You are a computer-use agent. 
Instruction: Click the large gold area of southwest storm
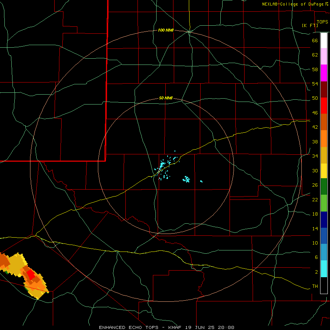pyautogui.click(x=15, y=264)
